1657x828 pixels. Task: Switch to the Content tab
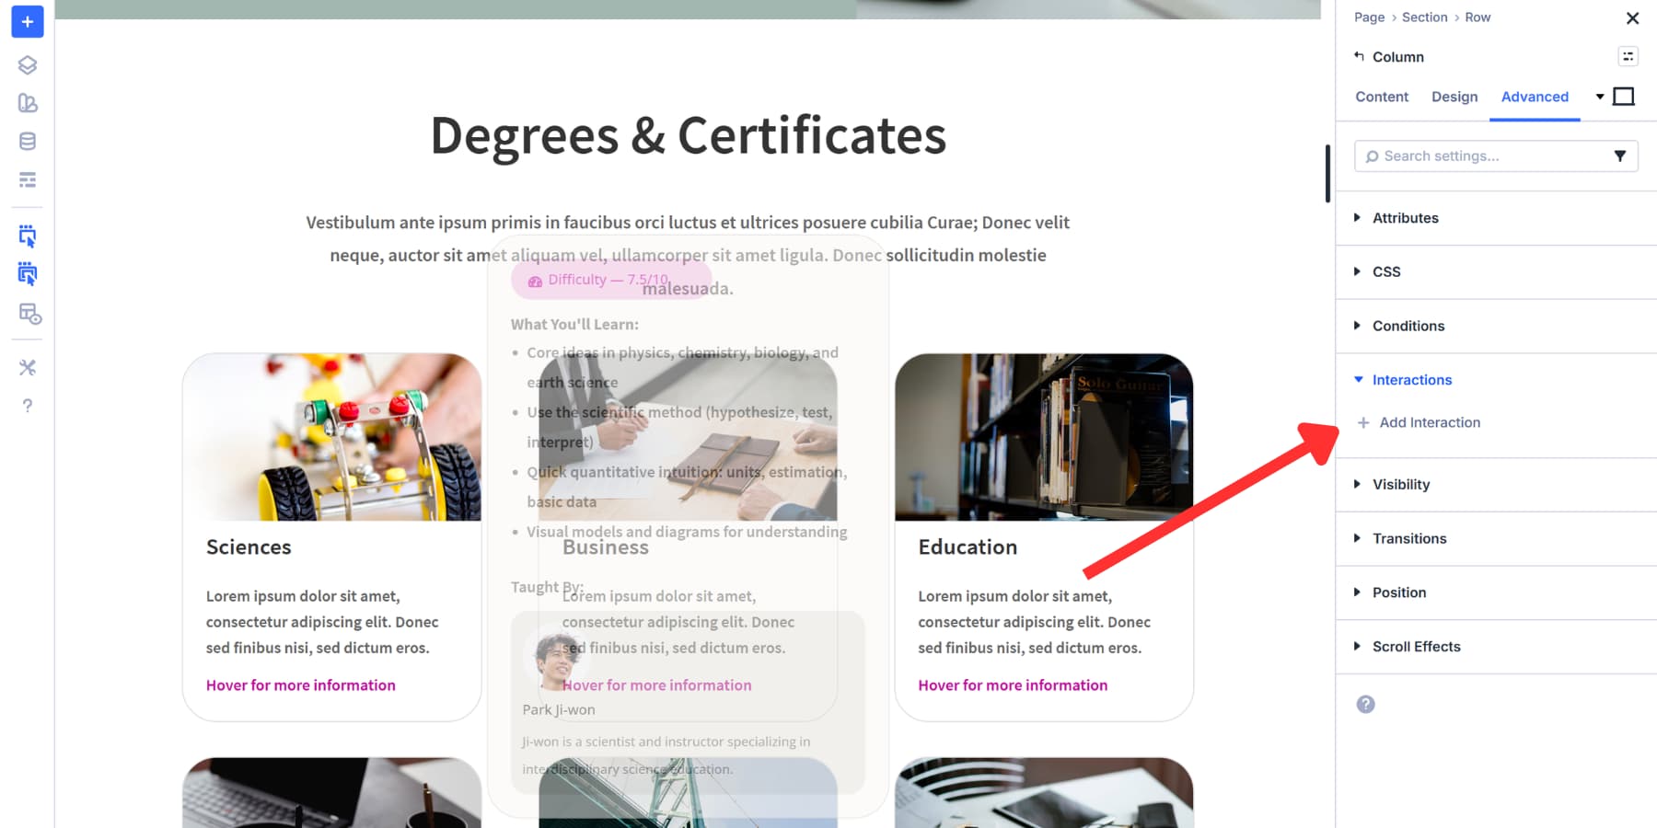(1381, 97)
